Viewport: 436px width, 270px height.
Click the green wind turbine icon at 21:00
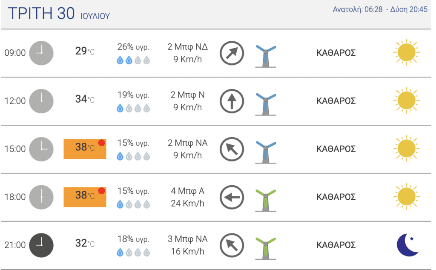pos(266,248)
